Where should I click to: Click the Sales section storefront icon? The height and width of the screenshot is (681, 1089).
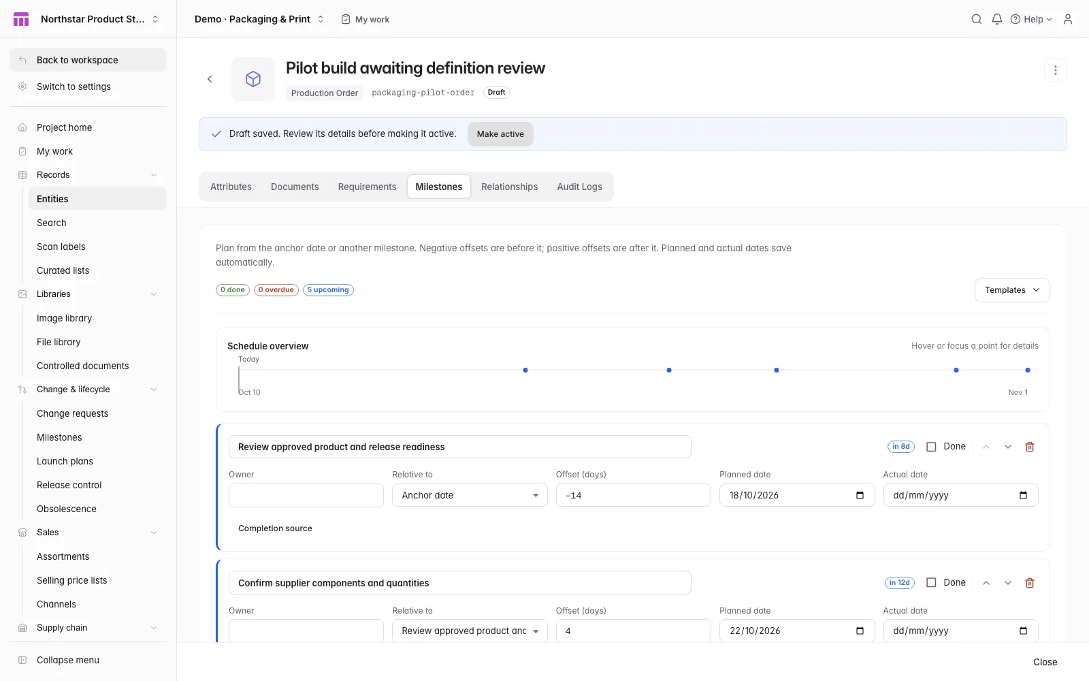[22, 533]
